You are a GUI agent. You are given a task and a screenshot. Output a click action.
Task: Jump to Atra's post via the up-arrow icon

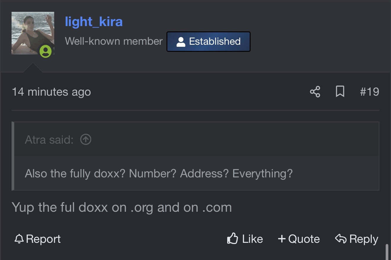[86, 139]
